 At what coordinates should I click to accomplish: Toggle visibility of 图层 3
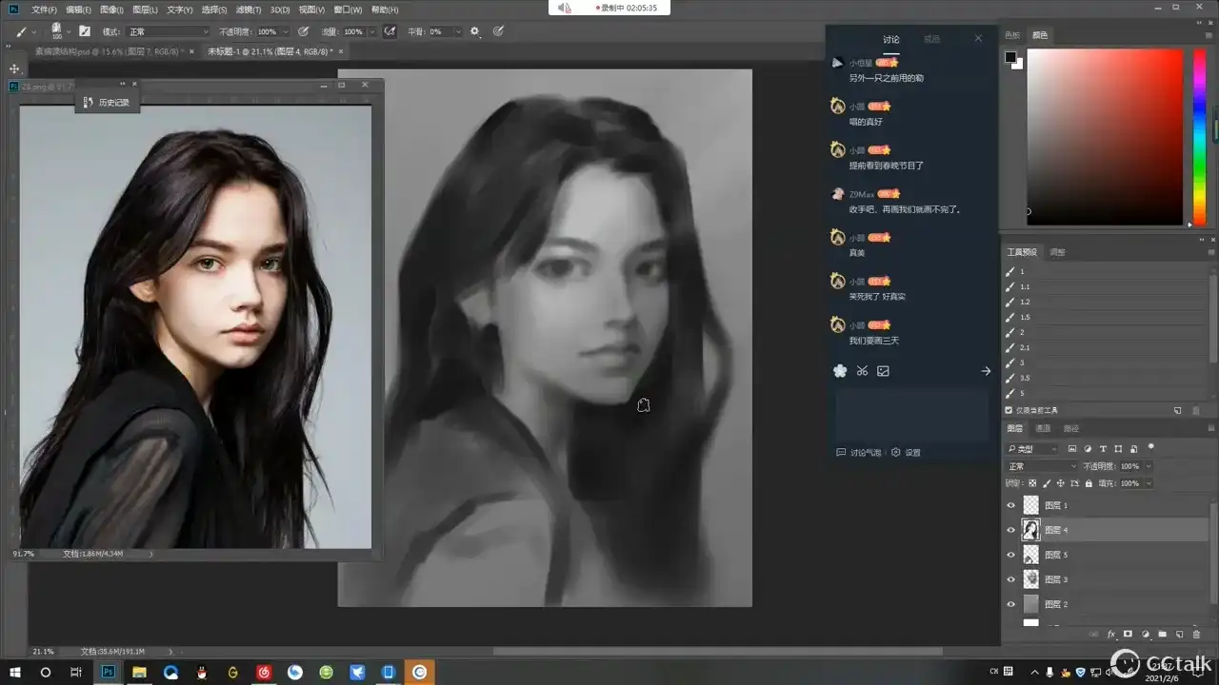pos(1011,579)
